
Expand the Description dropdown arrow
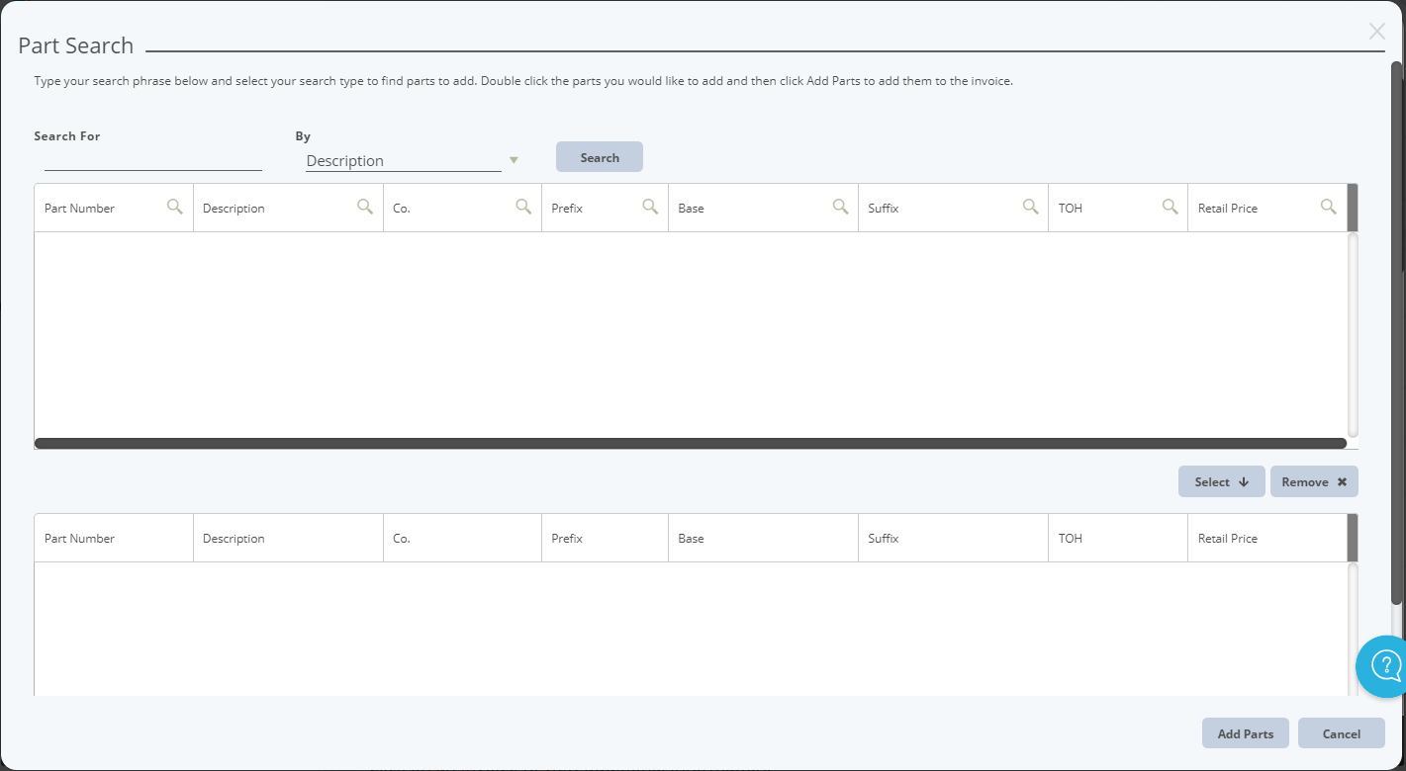[514, 159]
